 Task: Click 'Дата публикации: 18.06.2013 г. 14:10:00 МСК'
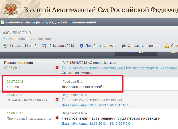pos(96,124)
